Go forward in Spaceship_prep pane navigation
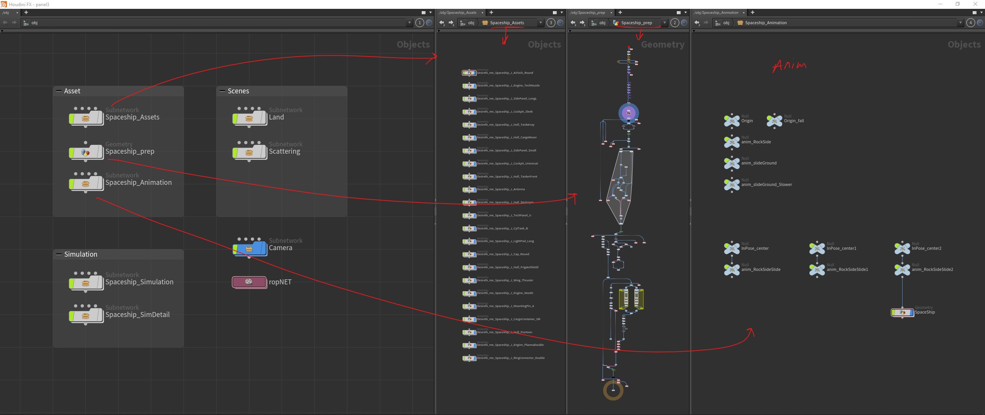Screen dimensions: 985x415 point(583,23)
